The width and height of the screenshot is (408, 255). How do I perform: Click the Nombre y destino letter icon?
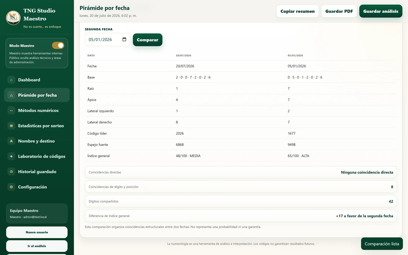11,141
